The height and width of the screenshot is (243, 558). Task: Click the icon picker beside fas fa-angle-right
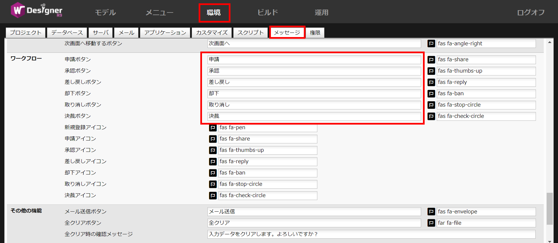click(431, 43)
